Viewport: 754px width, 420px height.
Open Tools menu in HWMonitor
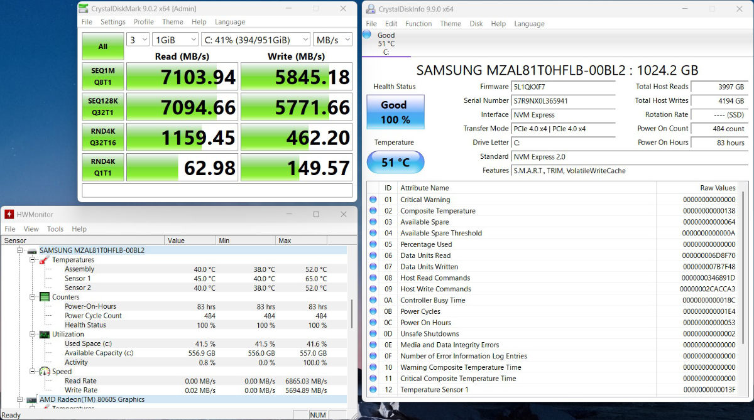(x=55, y=229)
